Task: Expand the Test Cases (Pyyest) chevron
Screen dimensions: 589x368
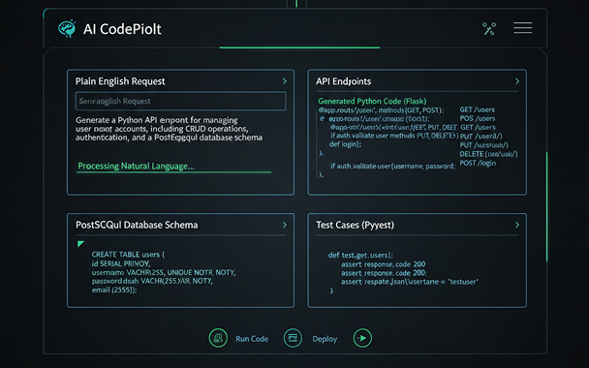Action: [x=517, y=225]
